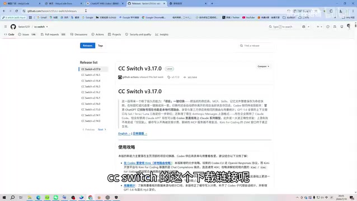Open the commit hash icon link for v3.17.0
This screenshot has height=201, width=357.
click(190, 77)
